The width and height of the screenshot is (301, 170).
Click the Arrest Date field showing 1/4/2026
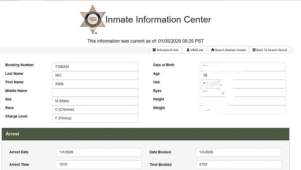[x=99, y=152]
